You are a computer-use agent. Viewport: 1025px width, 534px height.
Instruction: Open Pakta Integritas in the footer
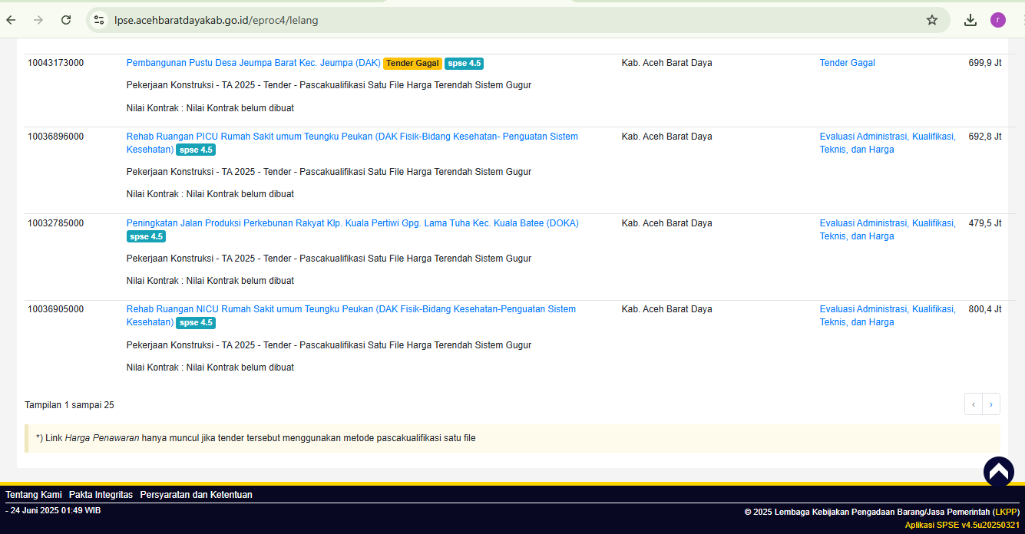pyautogui.click(x=101, y=495)
